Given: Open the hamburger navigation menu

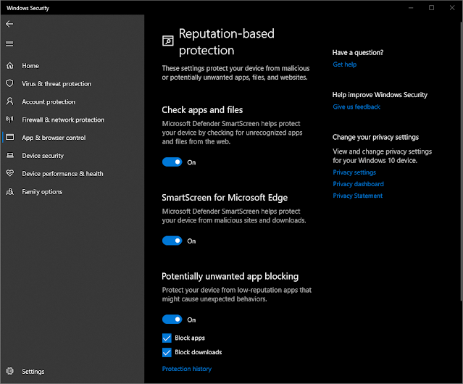Looking at the screenshot, I should (x=9, y=44).
